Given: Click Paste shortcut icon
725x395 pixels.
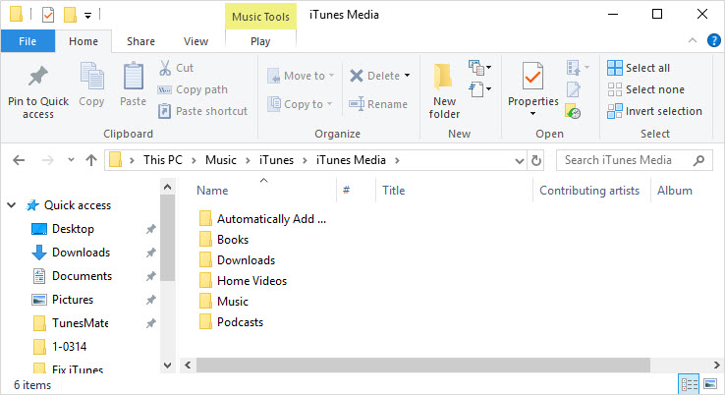Looking at the screenshot, I should [x=165, y=111].
